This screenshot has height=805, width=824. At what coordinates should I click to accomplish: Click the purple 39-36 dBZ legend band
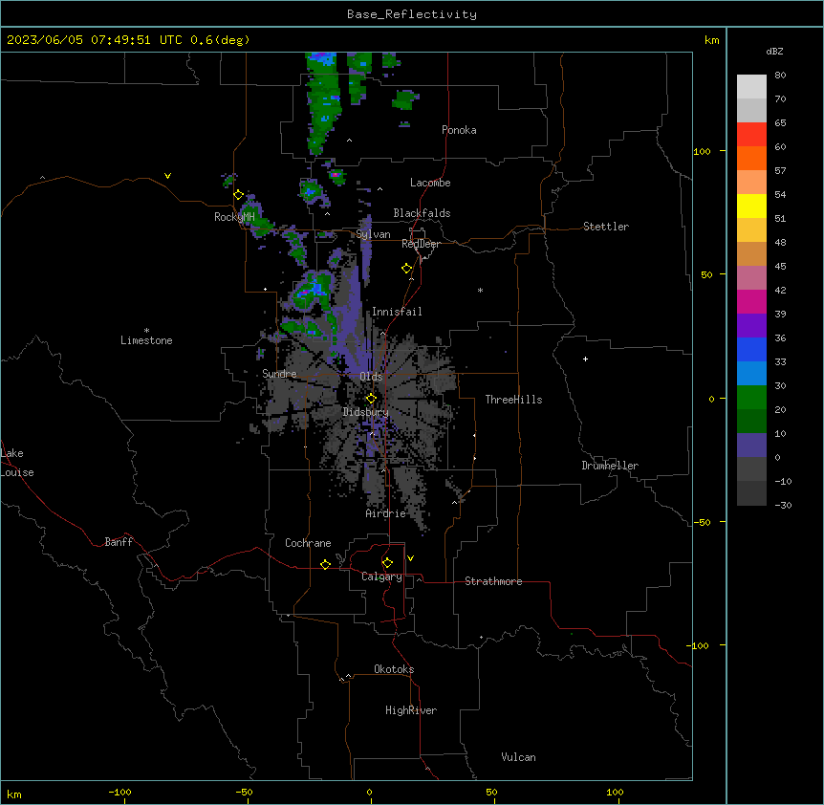(751, 326)
